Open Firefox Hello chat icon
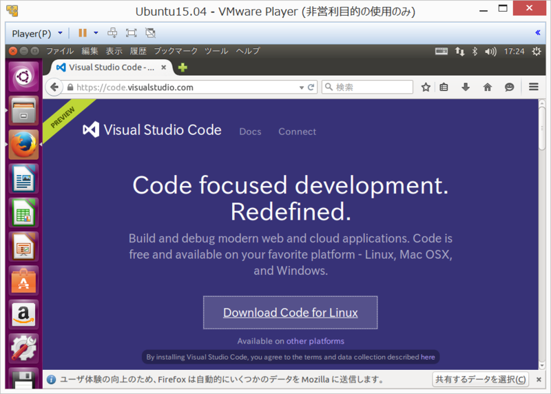This screenshot has height=394, width=551. [x=509, y=87]
